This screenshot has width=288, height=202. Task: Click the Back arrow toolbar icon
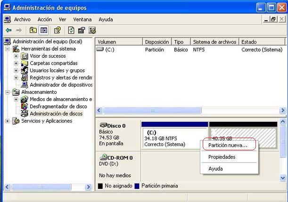coord(8,30)
